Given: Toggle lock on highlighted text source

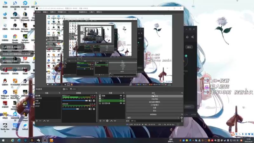Looking at the screenshot, I should pyautogui.click(x=124, y=101).
